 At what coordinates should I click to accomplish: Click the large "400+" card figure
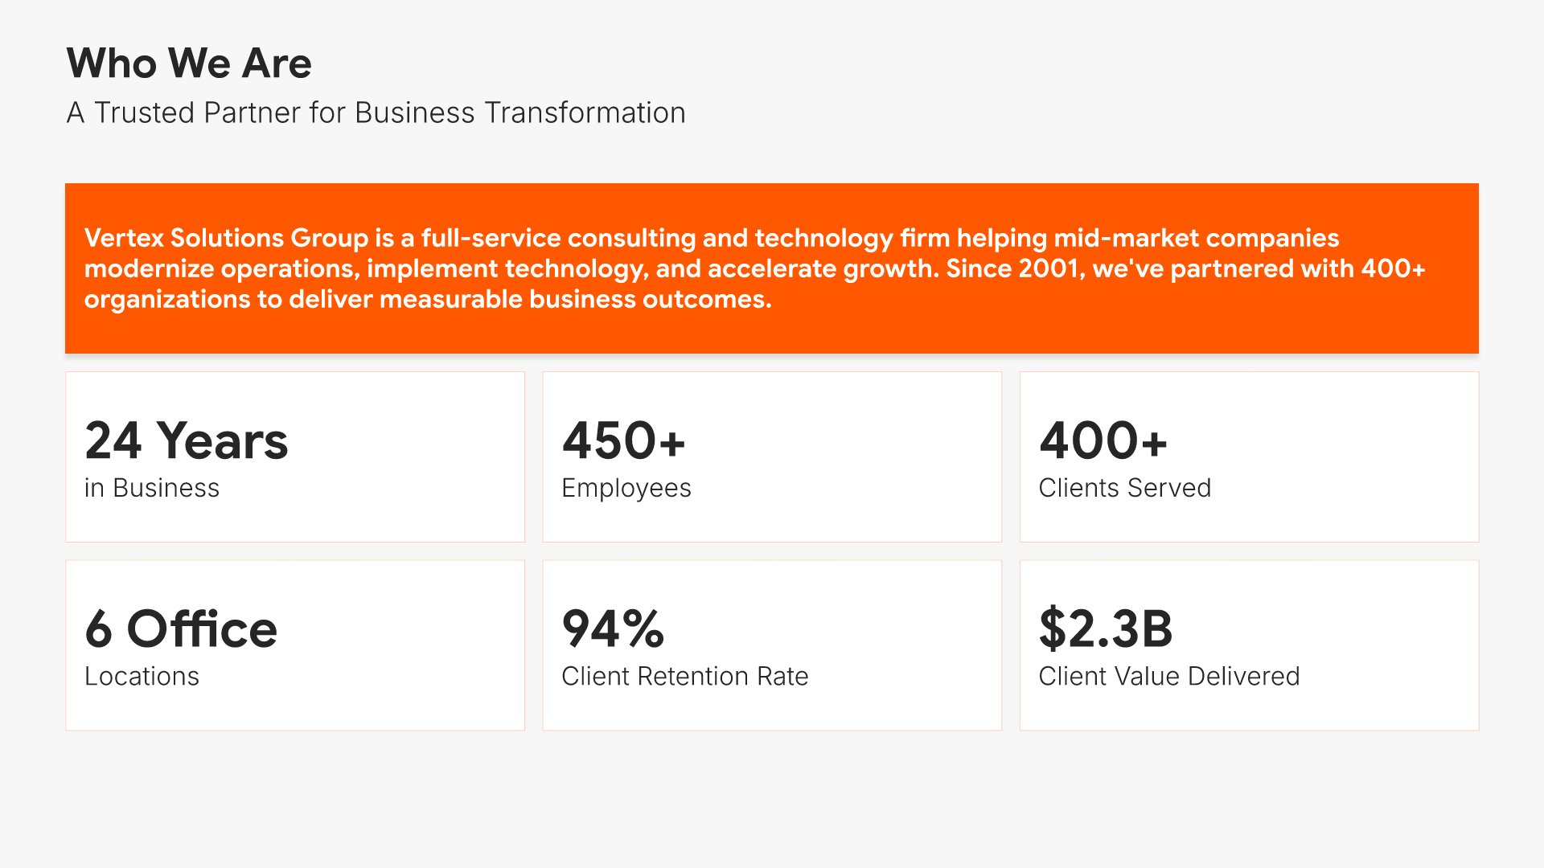[x=1102, y=440]
